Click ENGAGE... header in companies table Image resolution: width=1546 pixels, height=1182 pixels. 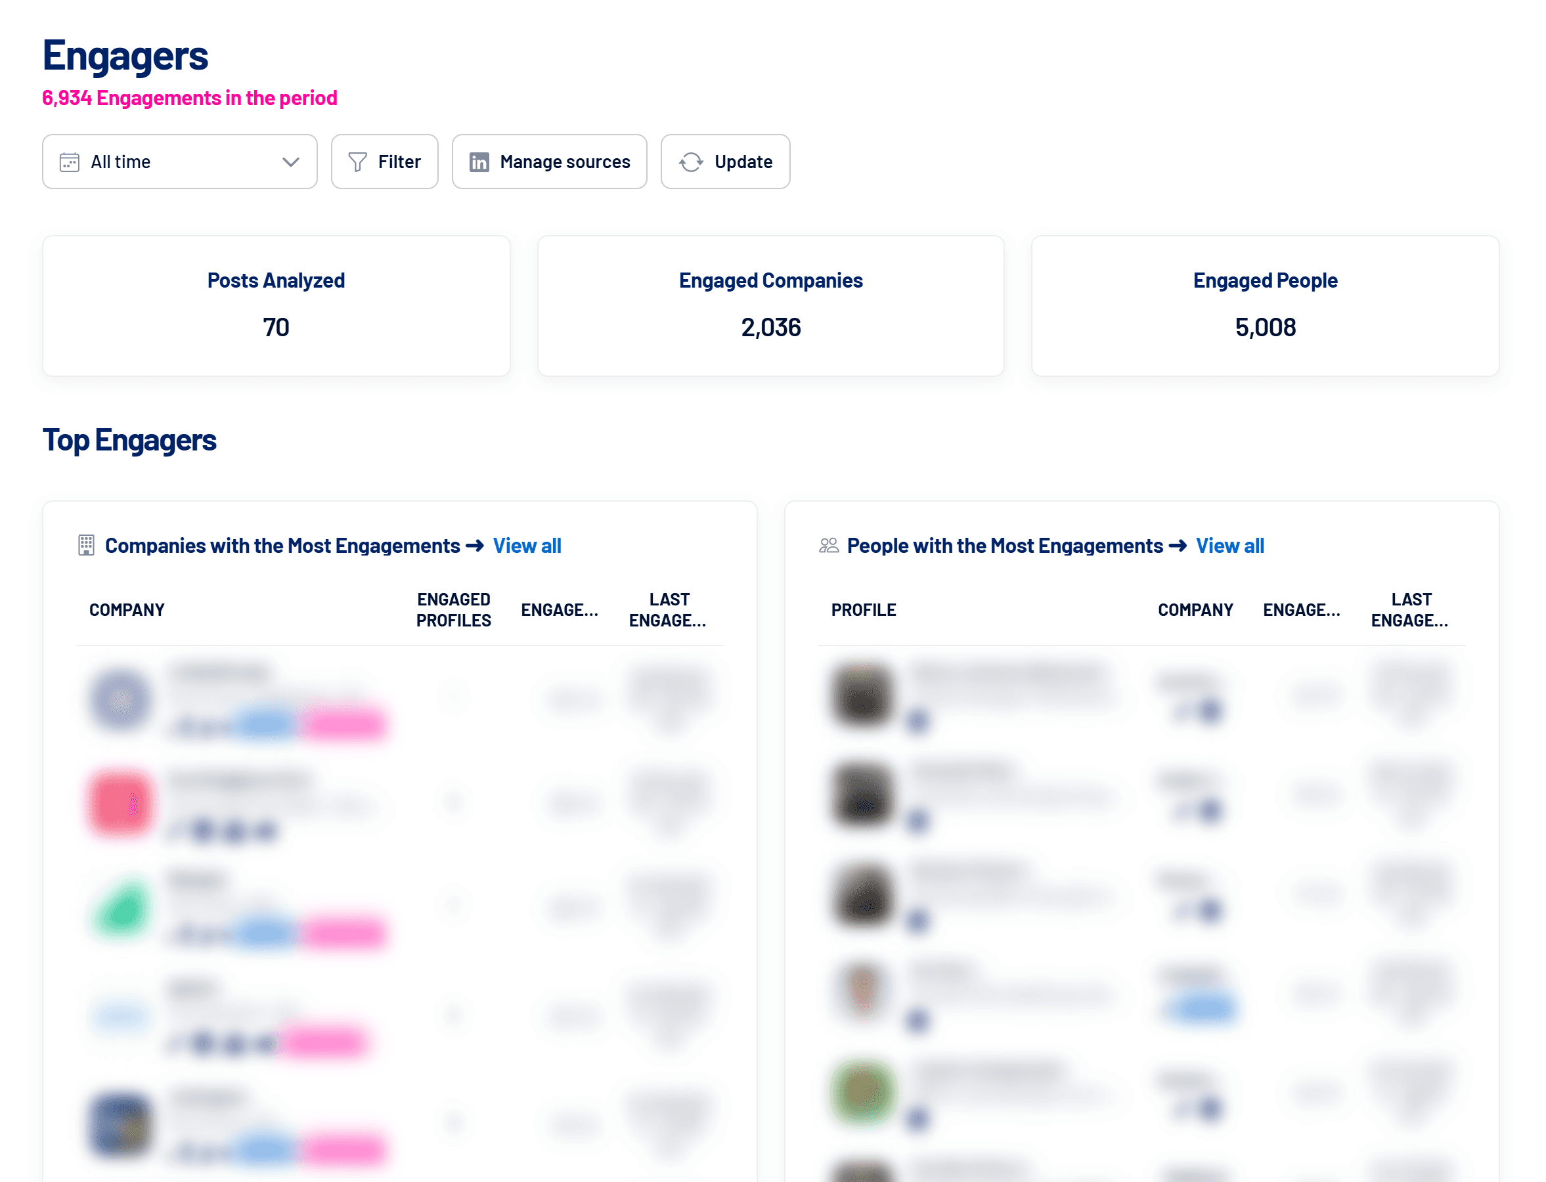(560, 610)
